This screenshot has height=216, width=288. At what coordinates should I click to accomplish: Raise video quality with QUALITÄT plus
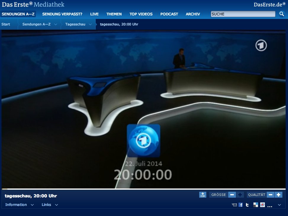click(279, 195)
